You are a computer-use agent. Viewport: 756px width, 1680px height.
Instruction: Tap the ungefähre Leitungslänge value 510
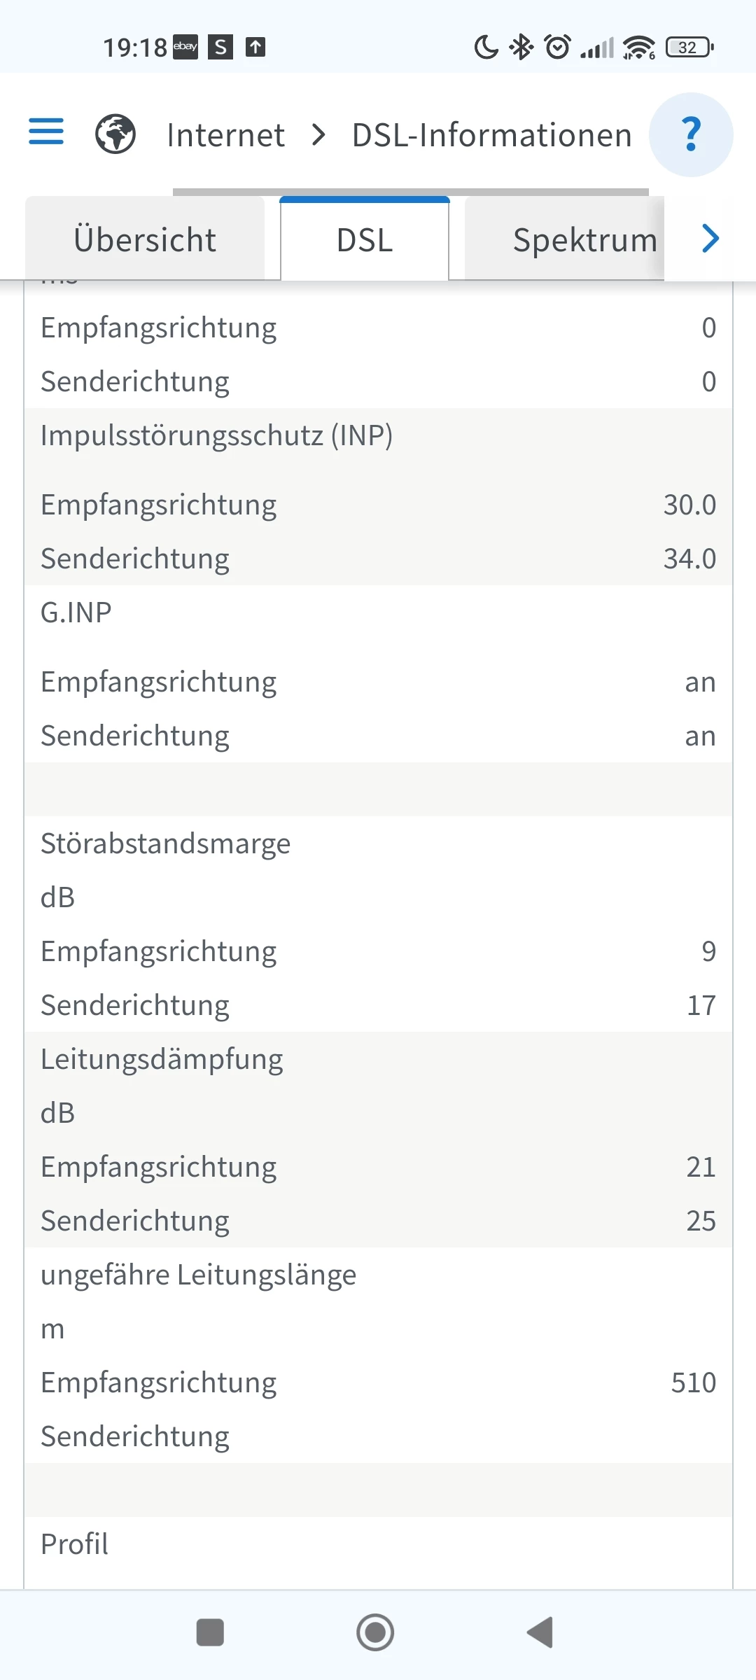pyautogui.click(x=693, y=1382)
